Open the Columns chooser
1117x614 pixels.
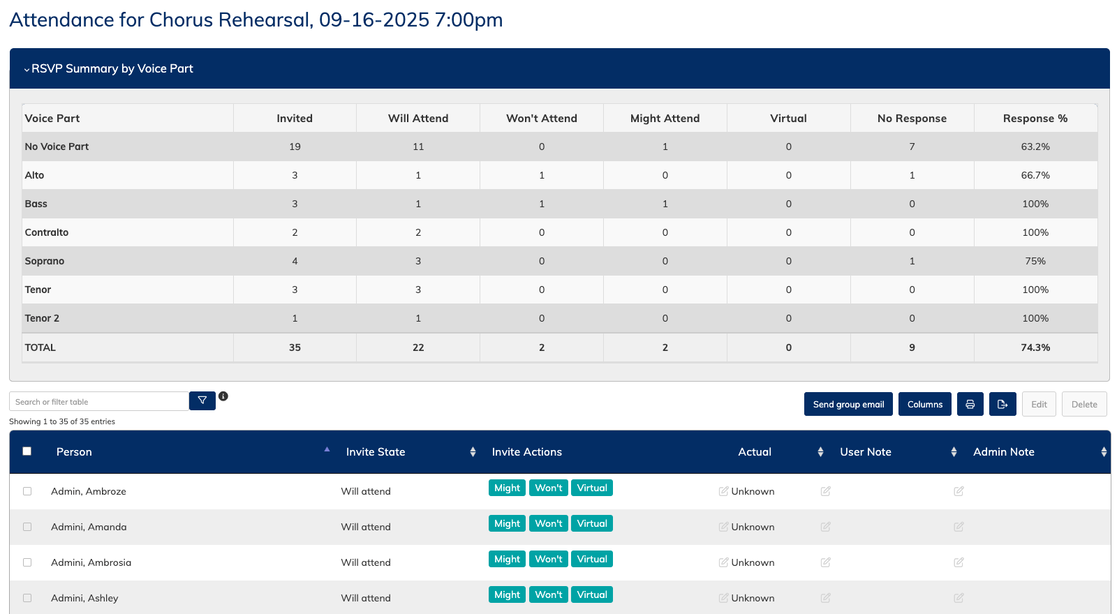click(x=924, y=404)
